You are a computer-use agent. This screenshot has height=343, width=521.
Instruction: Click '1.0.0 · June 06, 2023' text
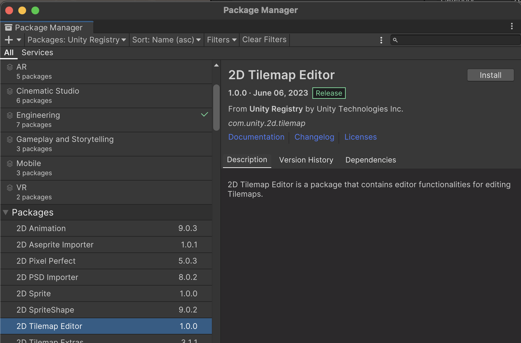point(268,93)
